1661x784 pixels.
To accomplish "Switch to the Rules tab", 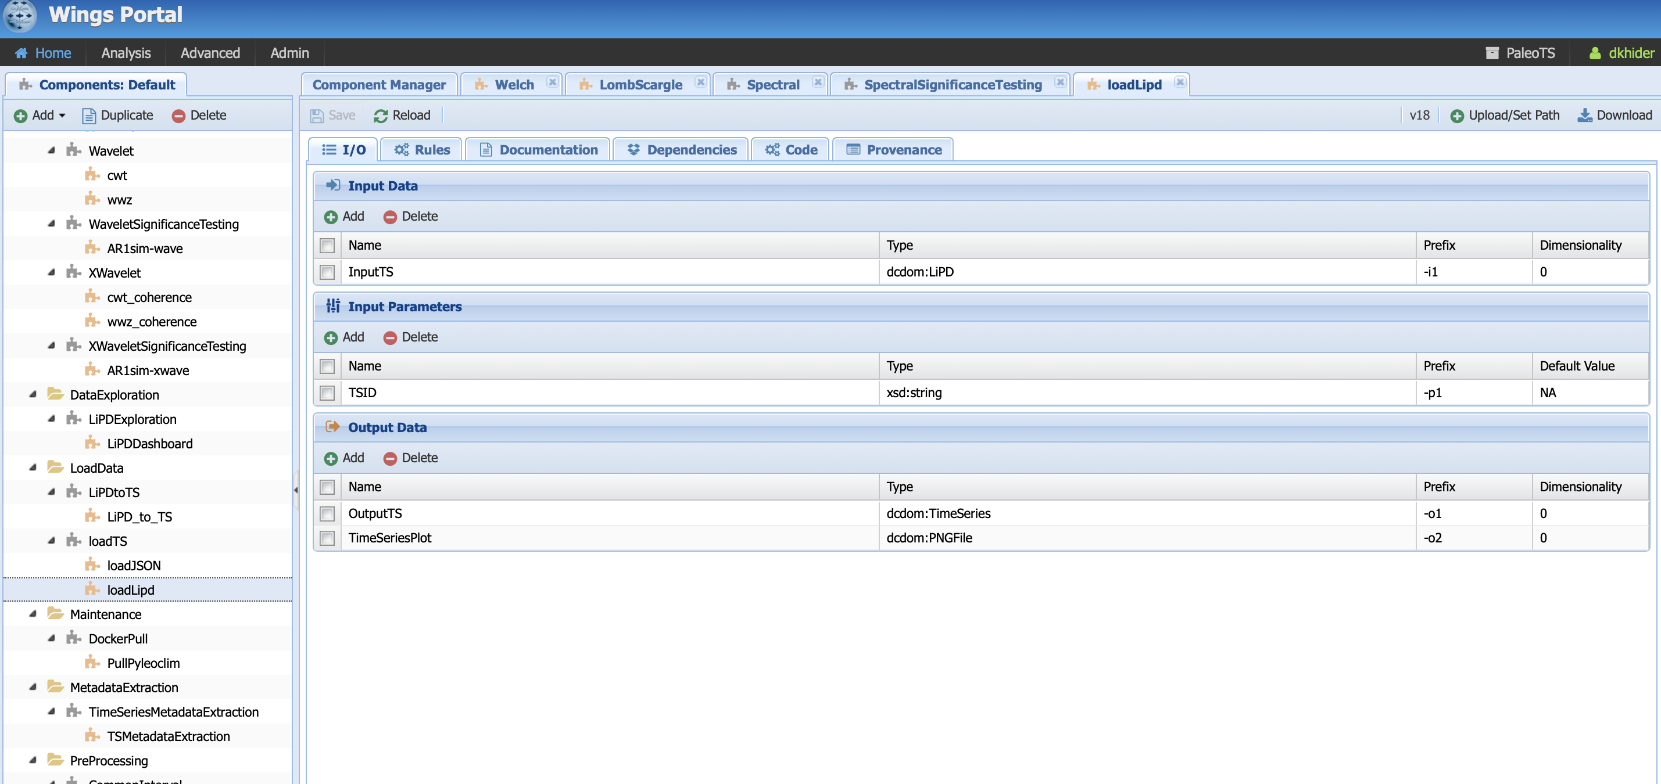I will tap(422, 149).
